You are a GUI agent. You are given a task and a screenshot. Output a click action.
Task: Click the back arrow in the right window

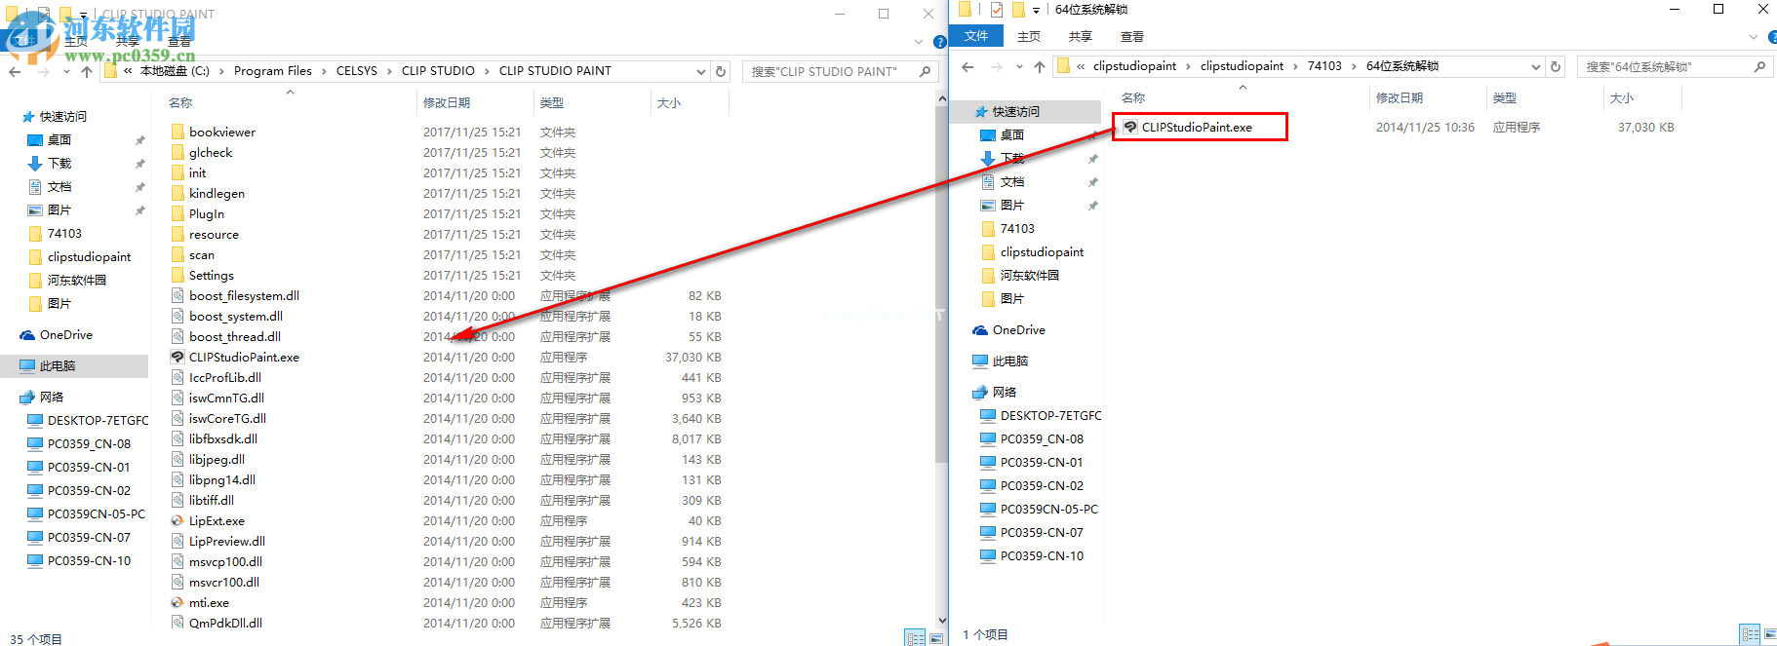tap(967, 66)
